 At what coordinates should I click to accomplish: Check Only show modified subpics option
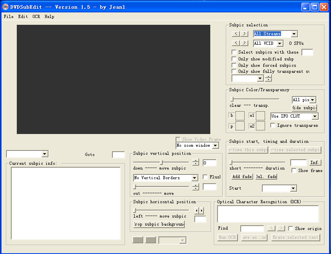pos(234,59)
